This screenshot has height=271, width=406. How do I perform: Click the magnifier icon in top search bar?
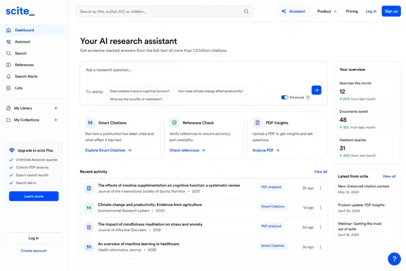[x=246, y=12]
